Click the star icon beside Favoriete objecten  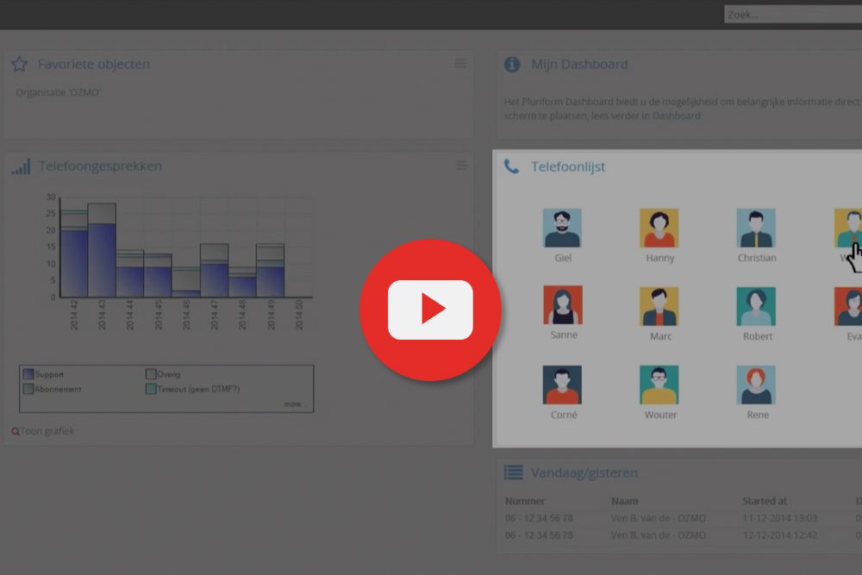[19, 64]
